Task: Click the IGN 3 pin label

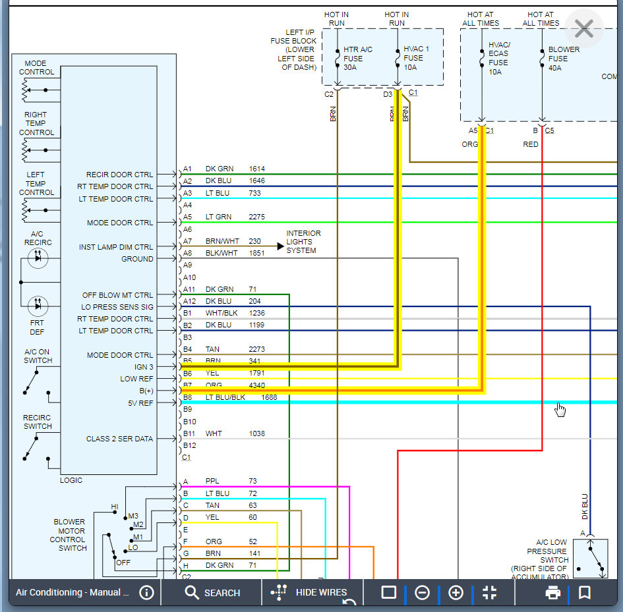Action: (144, 367)
